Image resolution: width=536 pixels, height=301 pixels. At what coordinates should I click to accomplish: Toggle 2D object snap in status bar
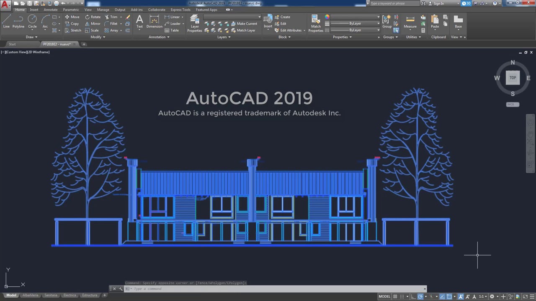(449, 296)
